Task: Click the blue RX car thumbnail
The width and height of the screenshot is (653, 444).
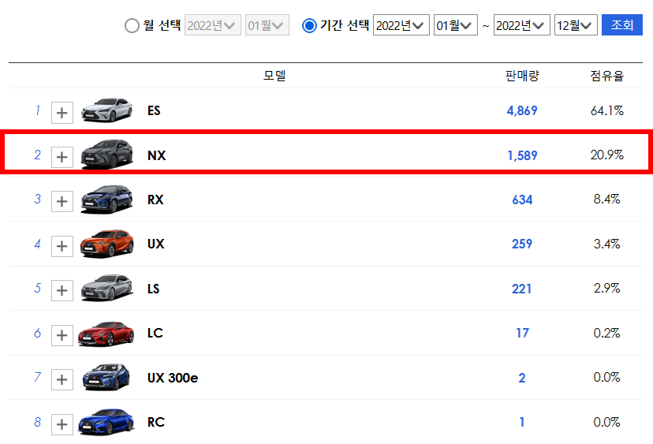Action: (x=107, y=199)
